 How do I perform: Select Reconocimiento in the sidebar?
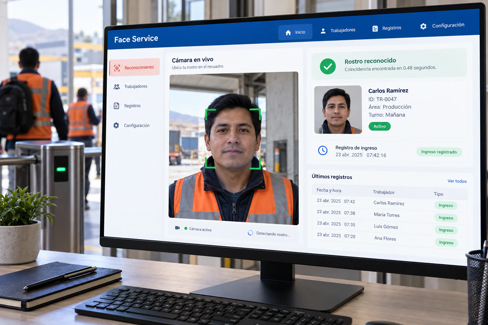pos(134,67)
